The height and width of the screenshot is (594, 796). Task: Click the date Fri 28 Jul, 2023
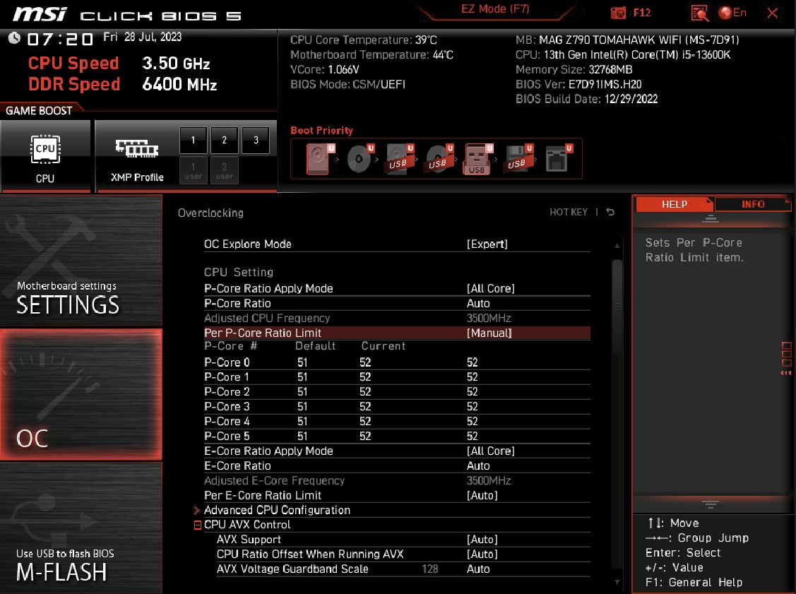tap(142, 37)
